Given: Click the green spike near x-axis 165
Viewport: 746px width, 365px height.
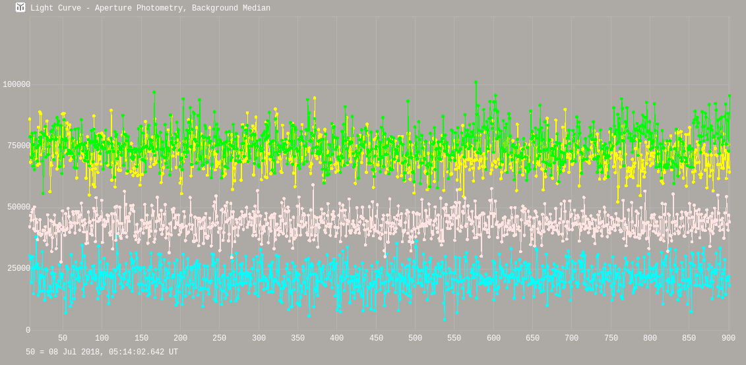Looking at the screenshot, I should tap(154, 92).
